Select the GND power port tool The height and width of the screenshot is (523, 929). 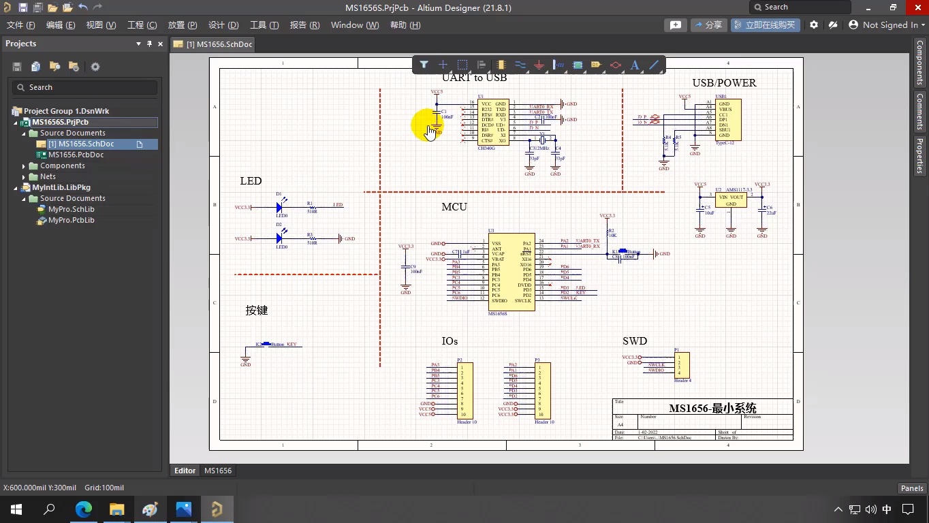tap(539, 65)
